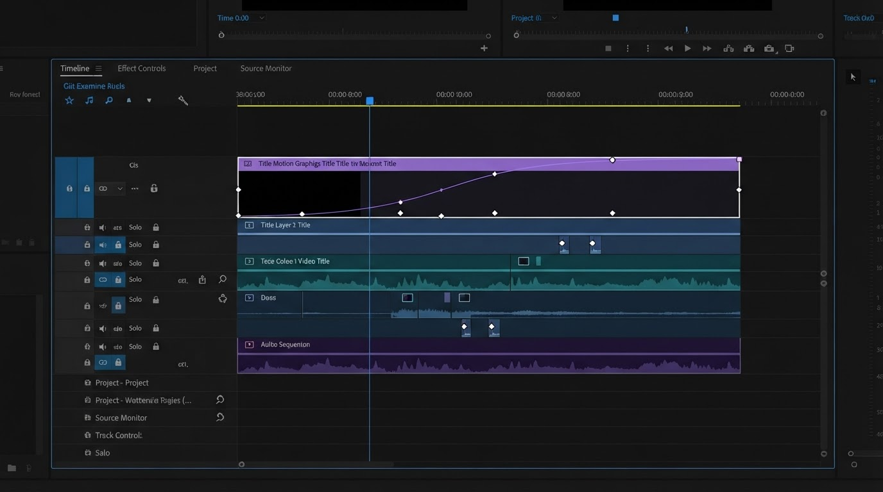Image resolution: width=883 pixels, height=492 pixels.
Task: Play the sequence in the Project monitor
Action: coord(687,49)
